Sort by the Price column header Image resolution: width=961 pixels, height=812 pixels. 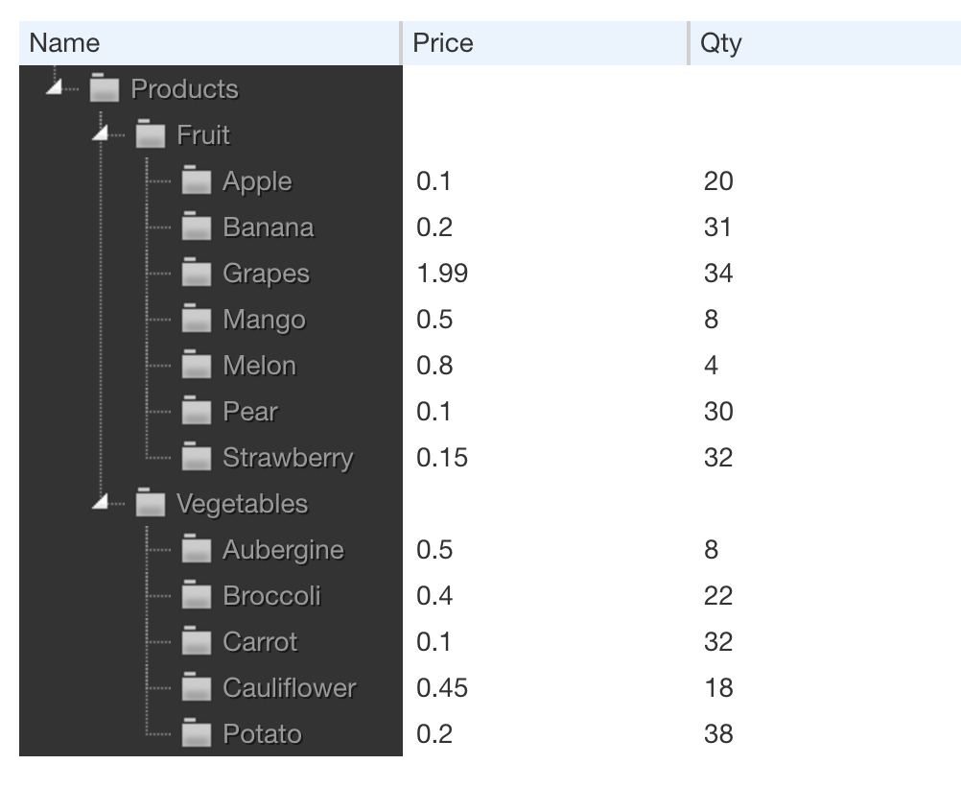point(545,43)
